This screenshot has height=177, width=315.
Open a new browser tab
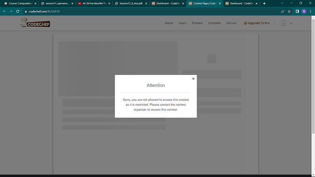[x=264, y=3]
